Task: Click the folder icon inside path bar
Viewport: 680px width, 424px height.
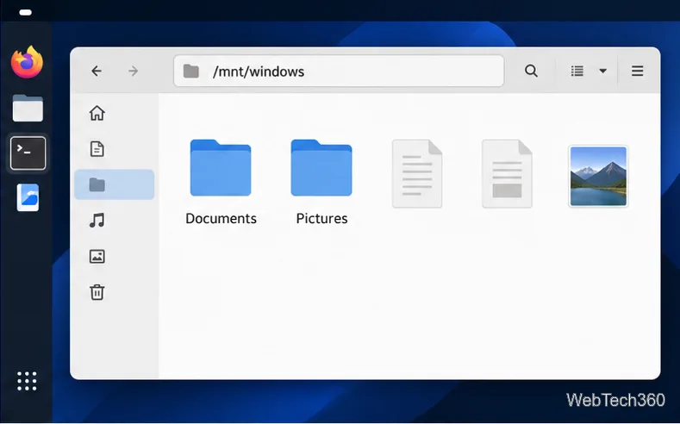Action: 190,72
